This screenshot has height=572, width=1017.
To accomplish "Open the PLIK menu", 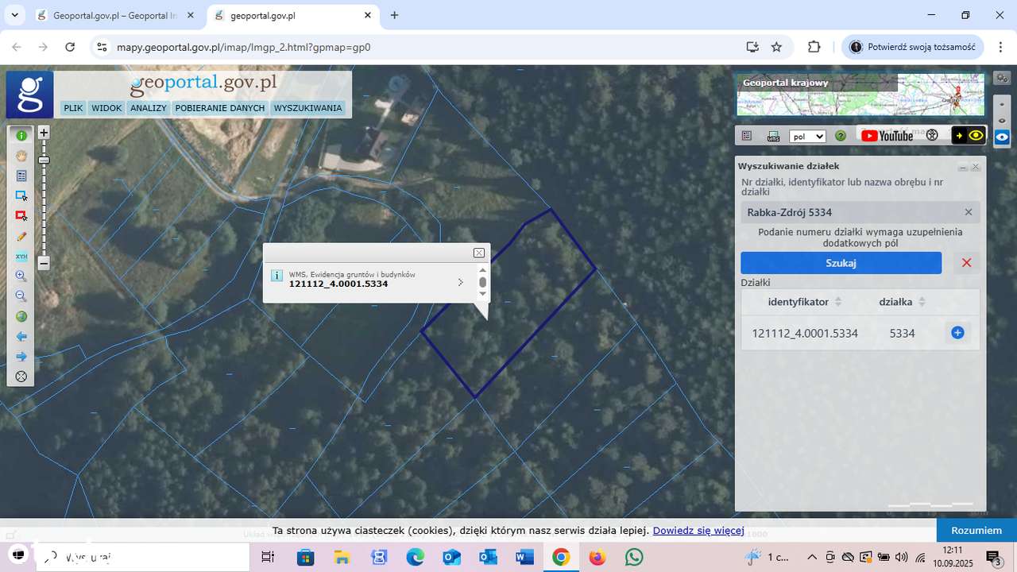I will pyautogui.click(x=73, y=108).
